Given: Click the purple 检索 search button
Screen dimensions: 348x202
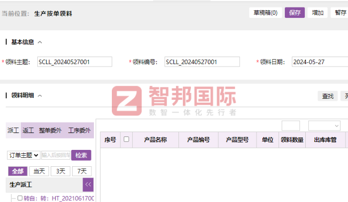Looking at the screenshot, I should click(x=81, y=155).
